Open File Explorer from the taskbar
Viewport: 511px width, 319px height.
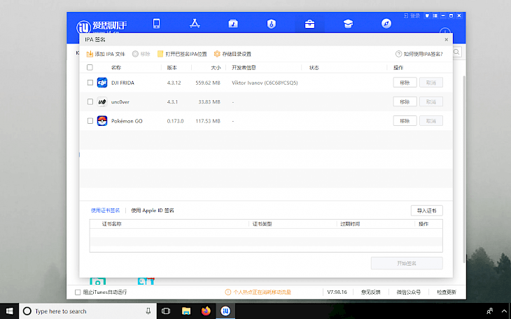(x=186, y=311)
